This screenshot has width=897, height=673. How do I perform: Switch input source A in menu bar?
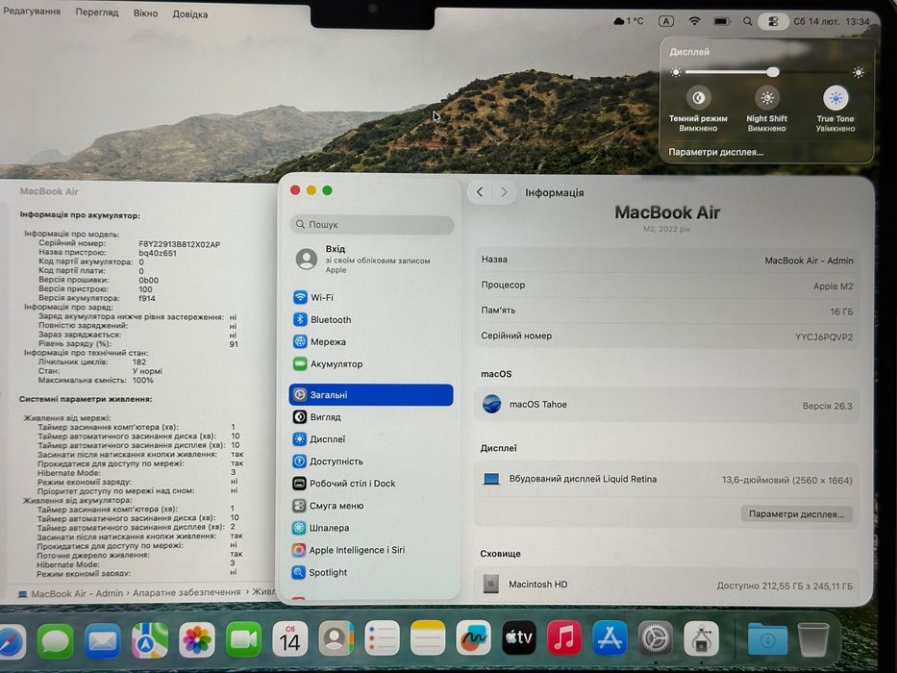coord(666,21)
